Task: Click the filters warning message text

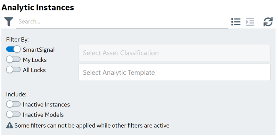Action: point(92,126)
